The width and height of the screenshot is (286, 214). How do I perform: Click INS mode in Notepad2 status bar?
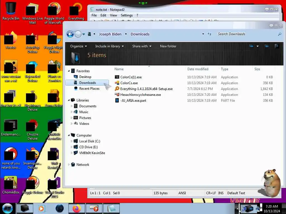(x=221, y=193)
